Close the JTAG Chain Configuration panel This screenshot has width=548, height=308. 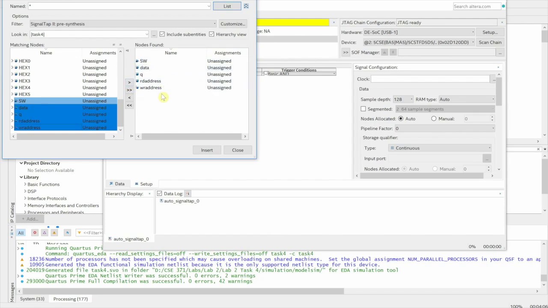[x=502, y=22]
